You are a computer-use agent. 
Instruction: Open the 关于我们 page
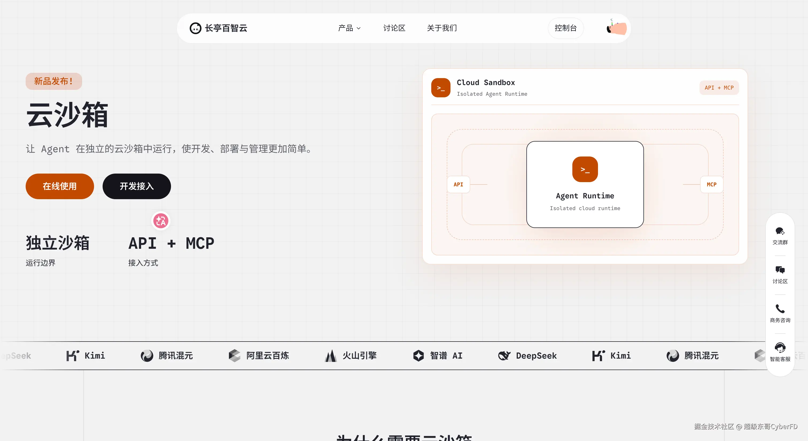[x=442, y=28]
